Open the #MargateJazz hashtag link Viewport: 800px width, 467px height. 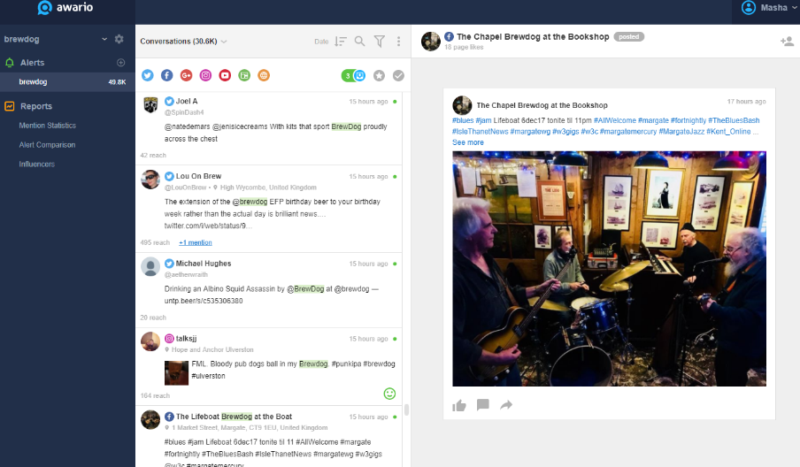681,132
